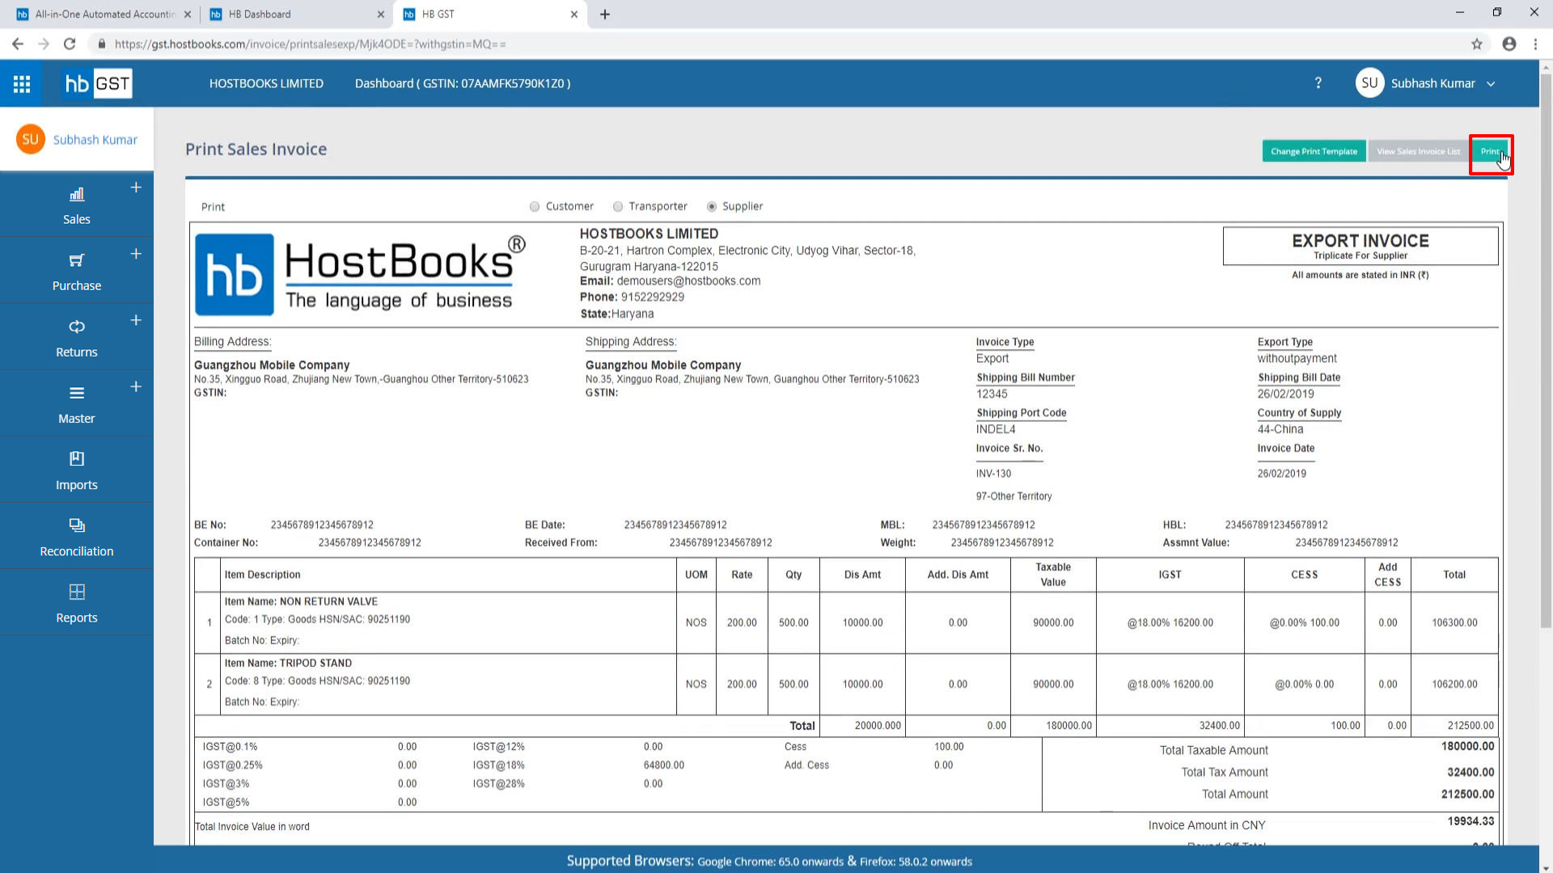Open Chrome three-dot menu
The height and width of the screenshot is (873, 1553).
[1535, 44]
